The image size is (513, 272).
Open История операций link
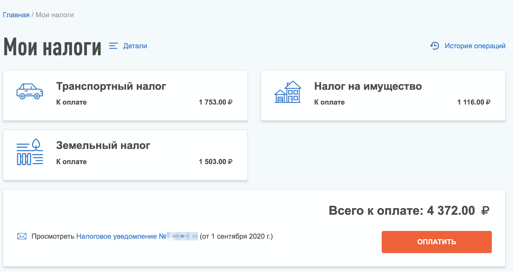475,46
